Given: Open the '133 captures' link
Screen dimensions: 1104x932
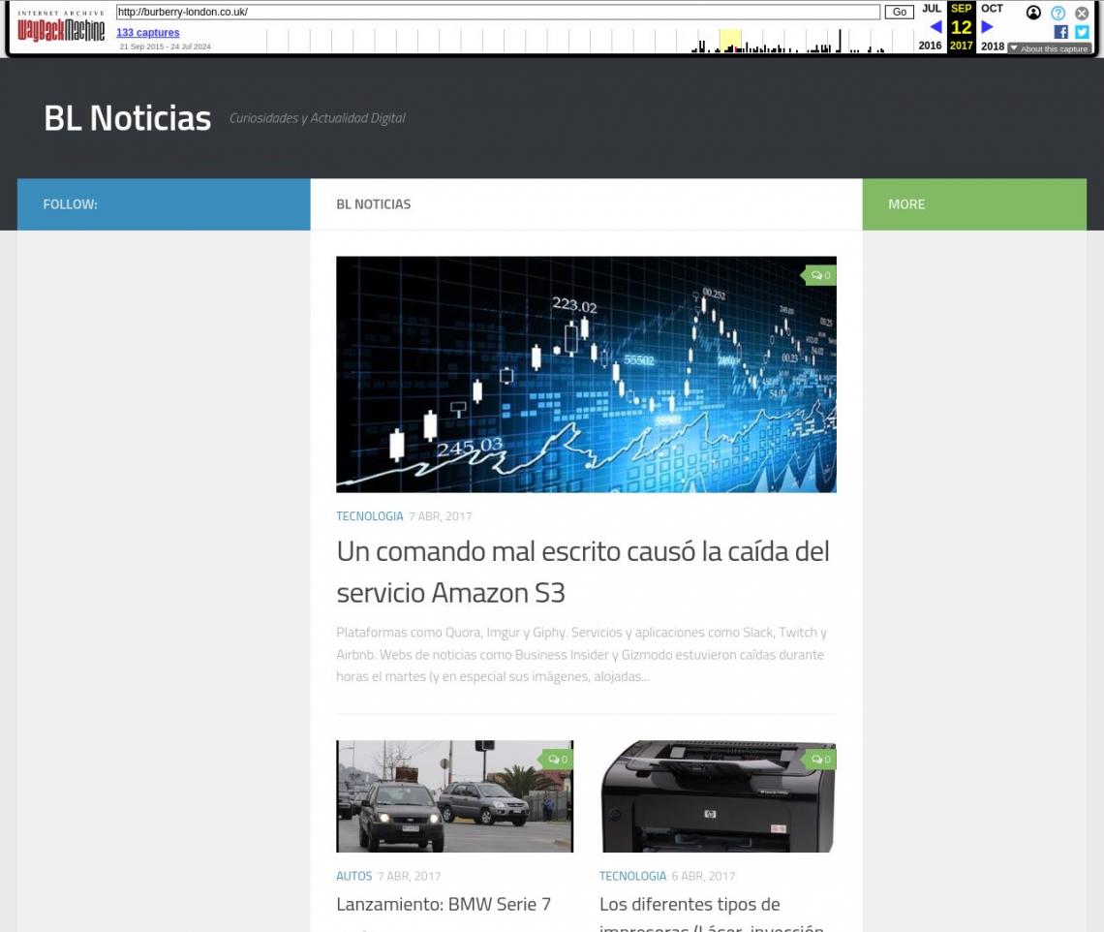Looking at the screenshot, I should pyautogui.click(x=148, y=32).
